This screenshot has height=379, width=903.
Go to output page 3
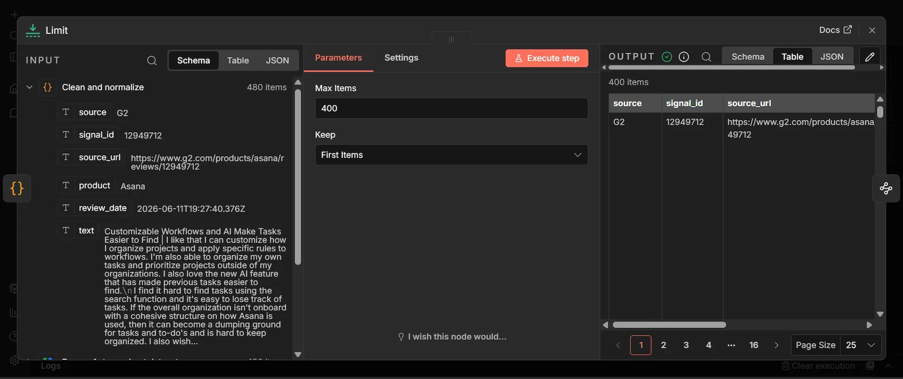point(686,345)
